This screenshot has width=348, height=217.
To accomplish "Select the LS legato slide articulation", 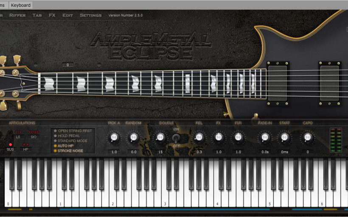I will 19,132.
